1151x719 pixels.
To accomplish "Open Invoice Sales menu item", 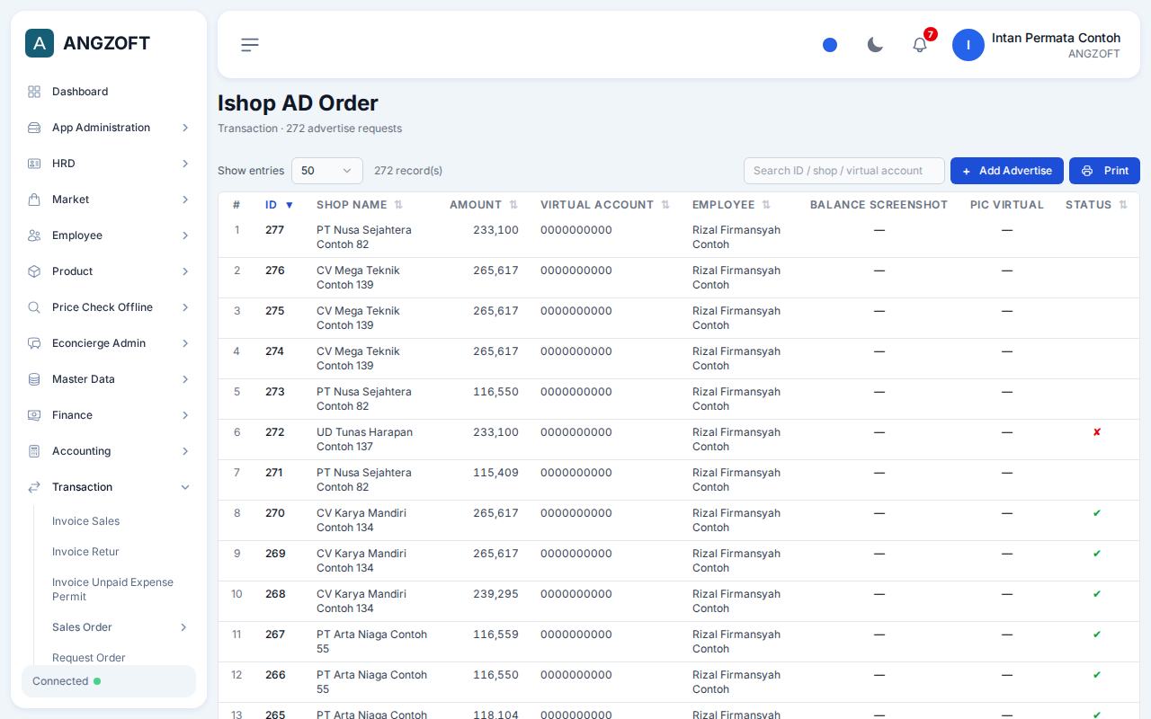I will pos(85,521).
